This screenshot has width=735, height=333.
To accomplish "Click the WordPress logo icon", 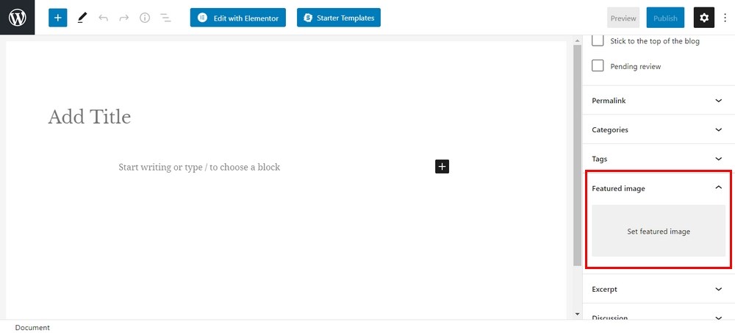I will (18, 18).
